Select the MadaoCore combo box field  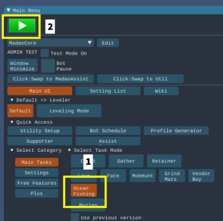click(x=50, y=43)
